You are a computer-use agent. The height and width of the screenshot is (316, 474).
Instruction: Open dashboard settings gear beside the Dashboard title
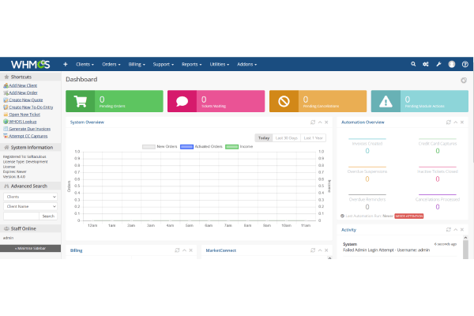tap(464, 80)
